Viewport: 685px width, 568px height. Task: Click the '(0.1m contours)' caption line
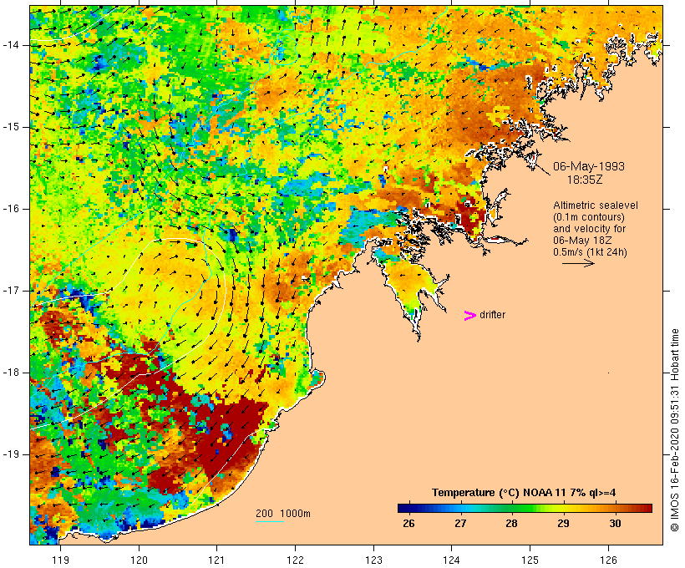(x=588, y=216)
